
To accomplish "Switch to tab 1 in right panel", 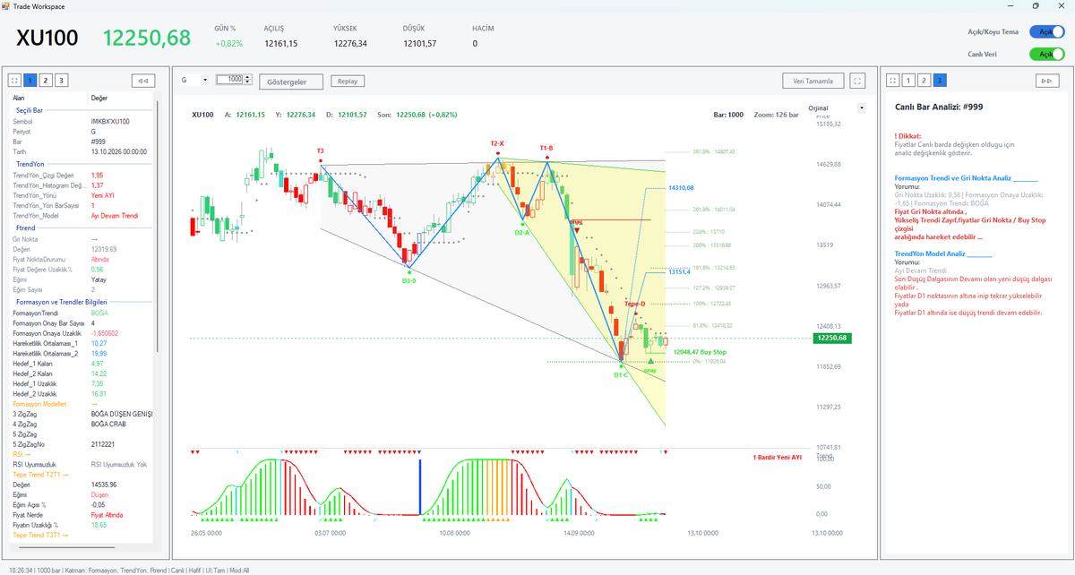I will tap(907, 80).
